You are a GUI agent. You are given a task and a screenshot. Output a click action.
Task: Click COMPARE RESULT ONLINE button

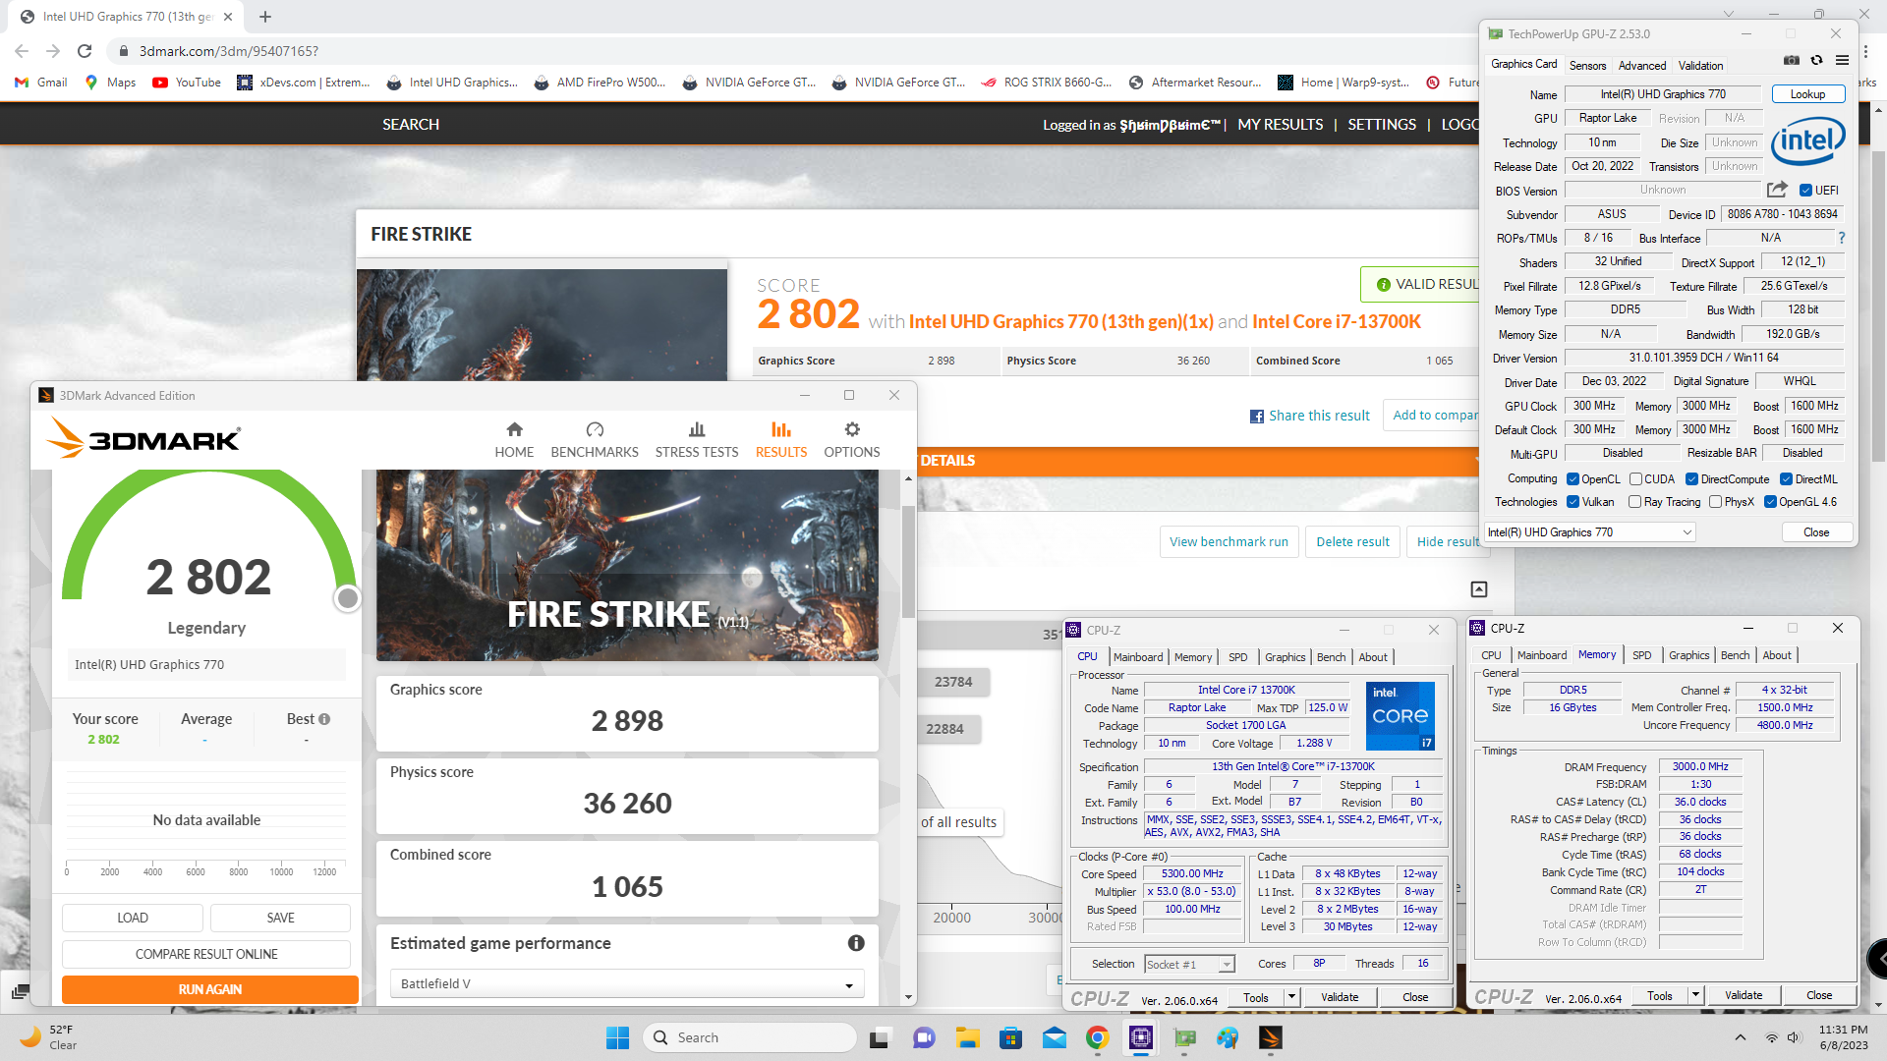click(206, 954)
